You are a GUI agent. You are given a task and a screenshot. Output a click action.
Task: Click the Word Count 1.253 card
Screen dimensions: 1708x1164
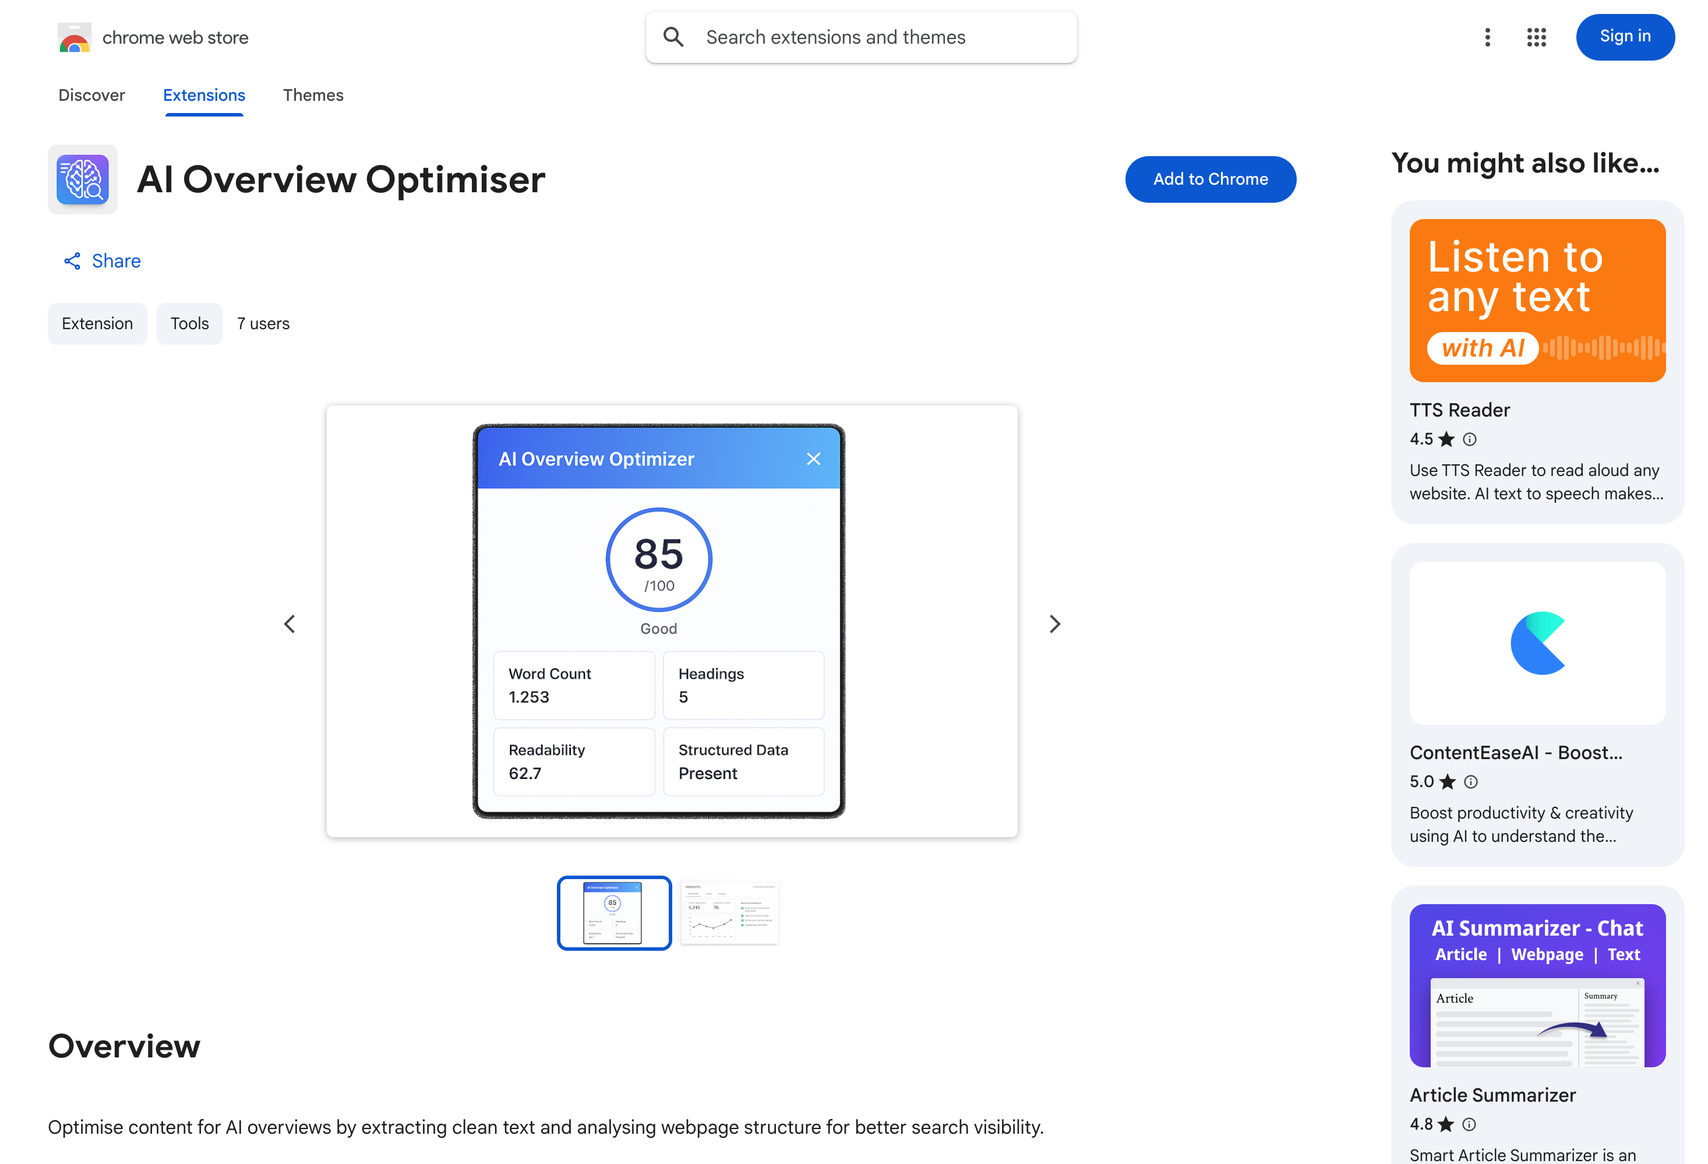(574, 686)
